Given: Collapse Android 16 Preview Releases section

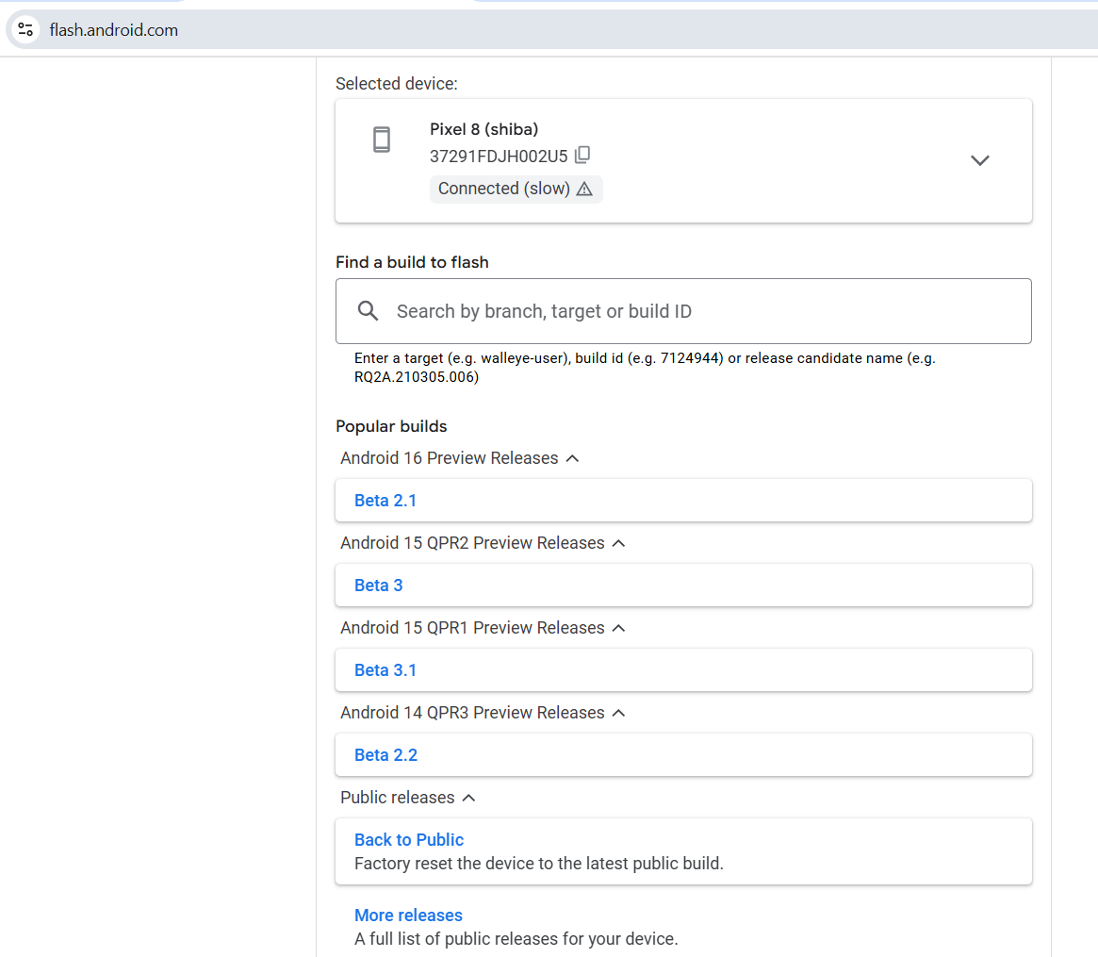Looking at the screenshot, I should (572, 458).
